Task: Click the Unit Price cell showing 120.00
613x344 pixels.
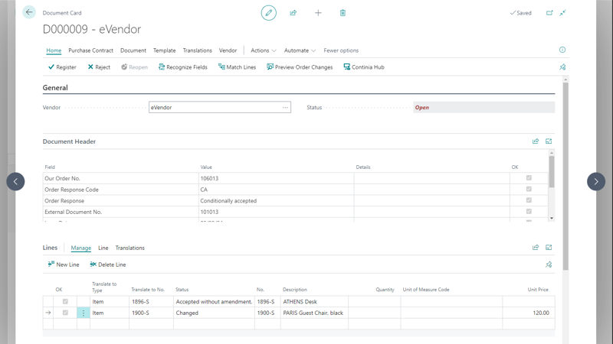Action: [528, 313]
